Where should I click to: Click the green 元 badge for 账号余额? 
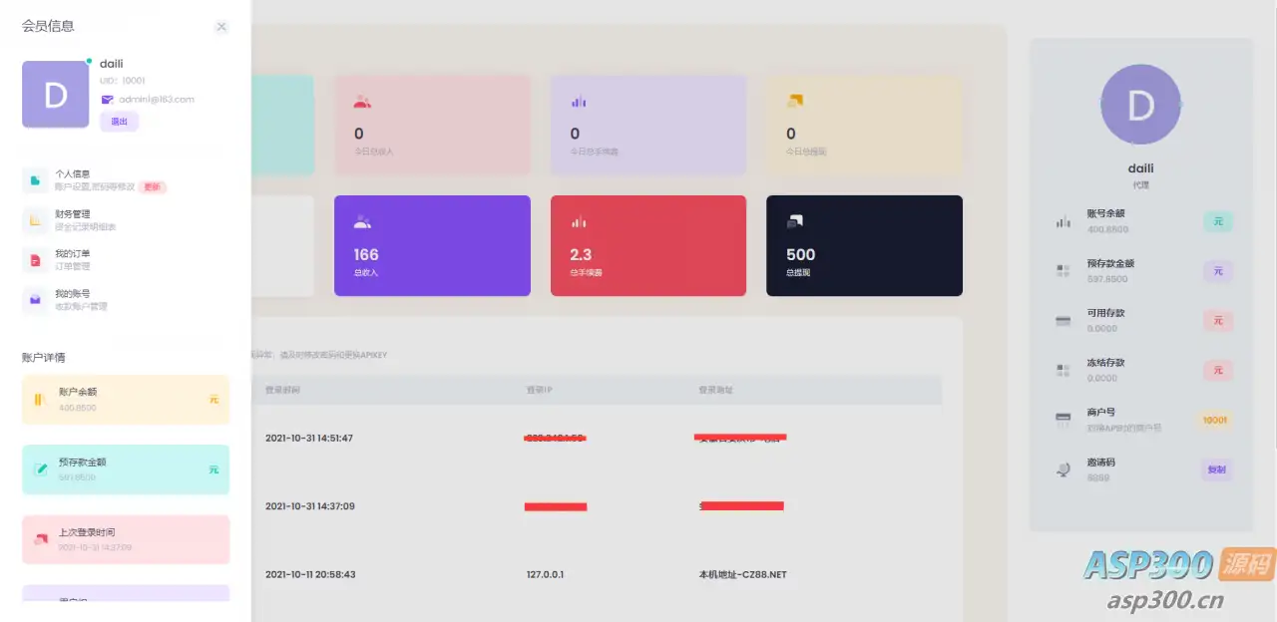tap(1218, 221)
